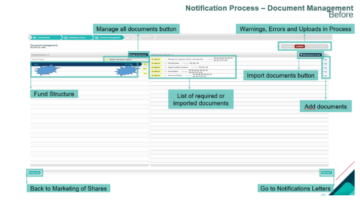Click Expand / Collapse in fund structure
Viewport: 360px width, 202px height.
38,59
